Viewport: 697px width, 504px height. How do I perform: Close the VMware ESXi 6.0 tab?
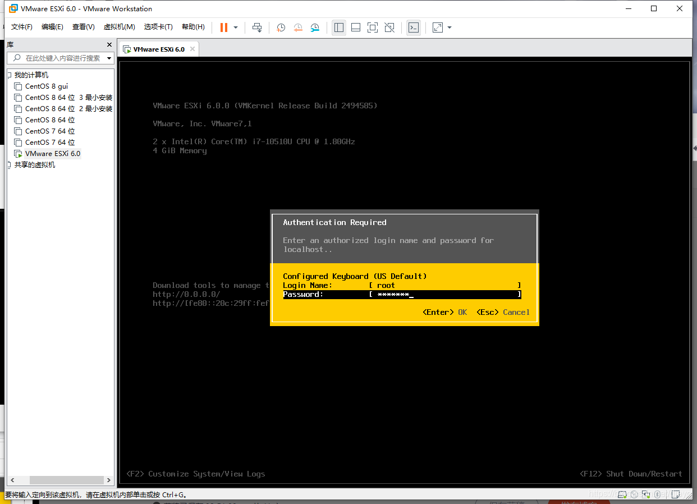click(x=192, y=49)
